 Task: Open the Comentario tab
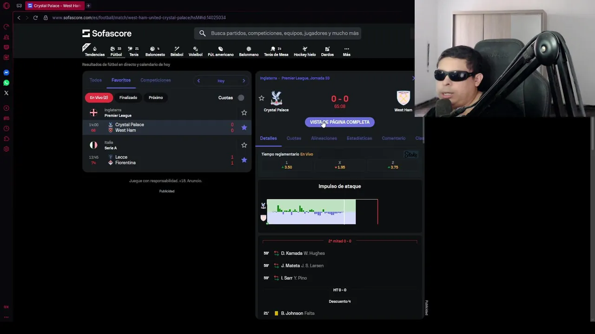tap(393, 138)
